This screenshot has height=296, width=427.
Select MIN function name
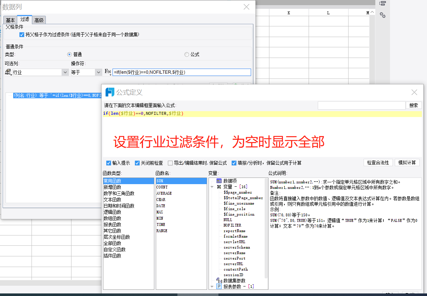coord(181,218)
